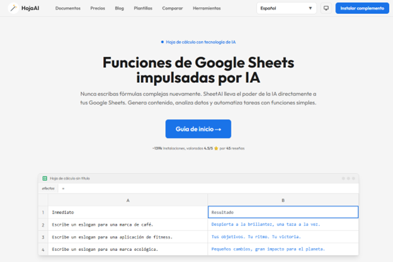
Task: Select column A header
Action: 128,200
